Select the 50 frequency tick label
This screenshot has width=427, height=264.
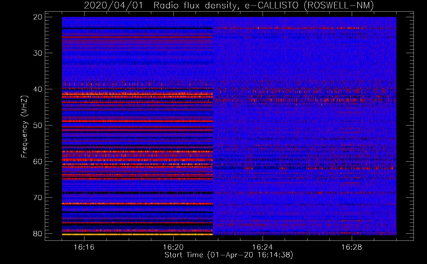point(38,125)
